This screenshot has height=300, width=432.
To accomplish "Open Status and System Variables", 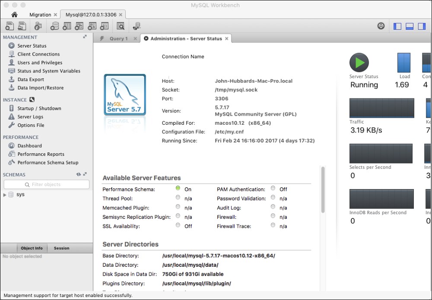I will [49, 71].
